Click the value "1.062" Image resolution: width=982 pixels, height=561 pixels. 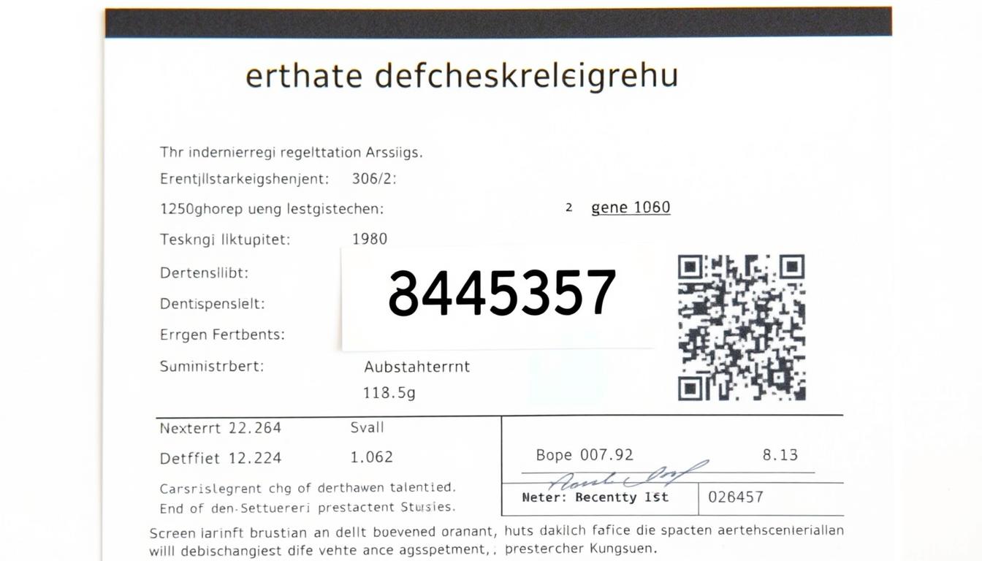(372, 457)
